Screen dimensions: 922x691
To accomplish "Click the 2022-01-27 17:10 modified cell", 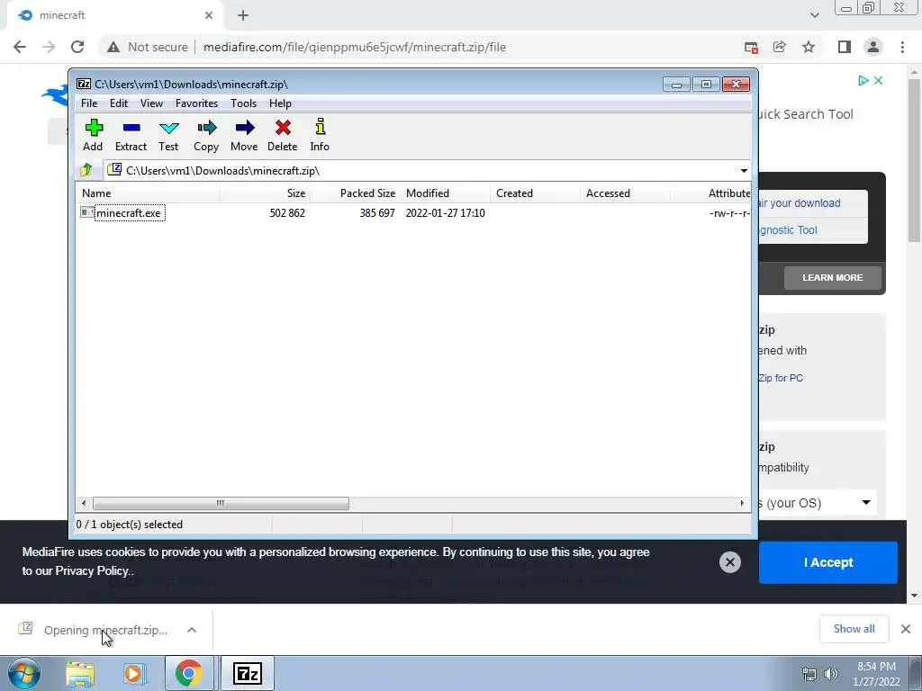I will point(445,212).
